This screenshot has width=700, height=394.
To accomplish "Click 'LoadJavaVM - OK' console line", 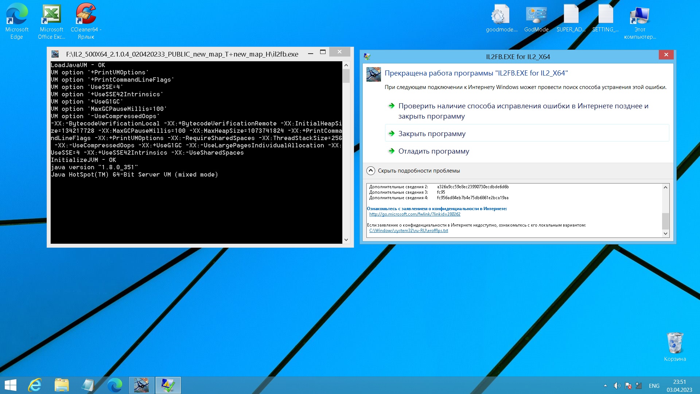I will (x=78, y=65).
